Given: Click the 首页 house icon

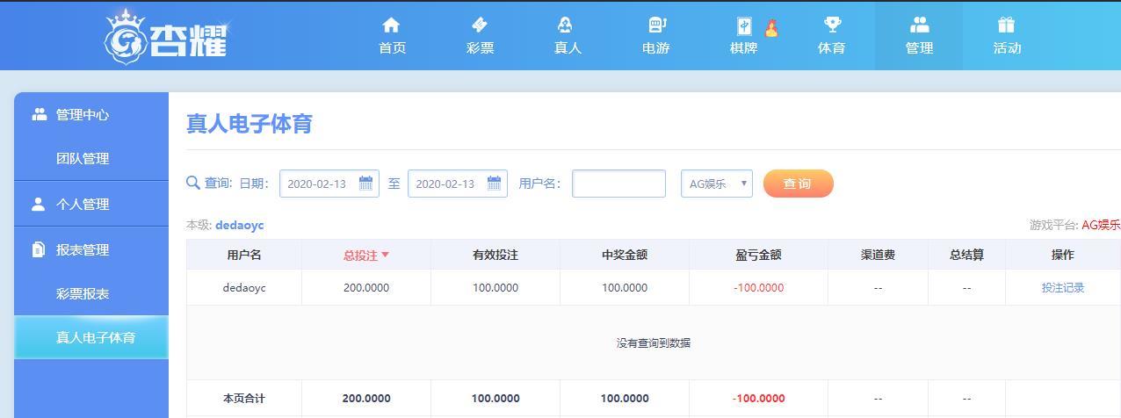Looking at the screenshot, I should click(x=392, y=25).
